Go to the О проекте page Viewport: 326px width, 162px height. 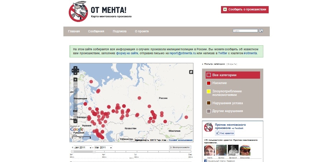(142, 32)
